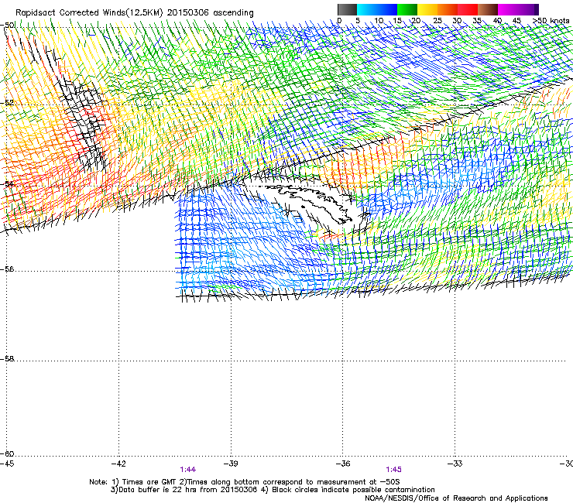This screenshot has height=503, width=573.
Task: Select the '40' label under the color bar
Action: [497, 20]
